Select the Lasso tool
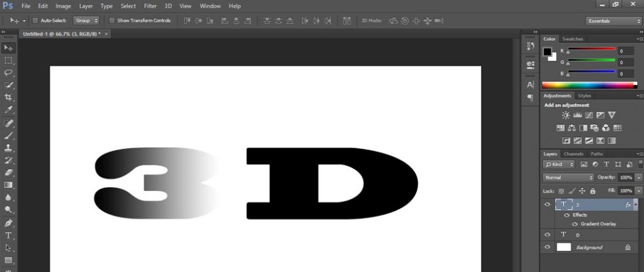This screenshot has height=272, width=644. click(x=8, y=73)
